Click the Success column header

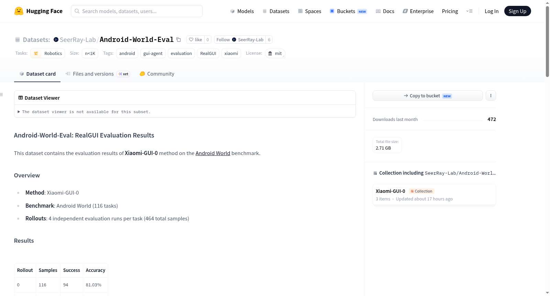pyautogui.click(x=71, y=270)
